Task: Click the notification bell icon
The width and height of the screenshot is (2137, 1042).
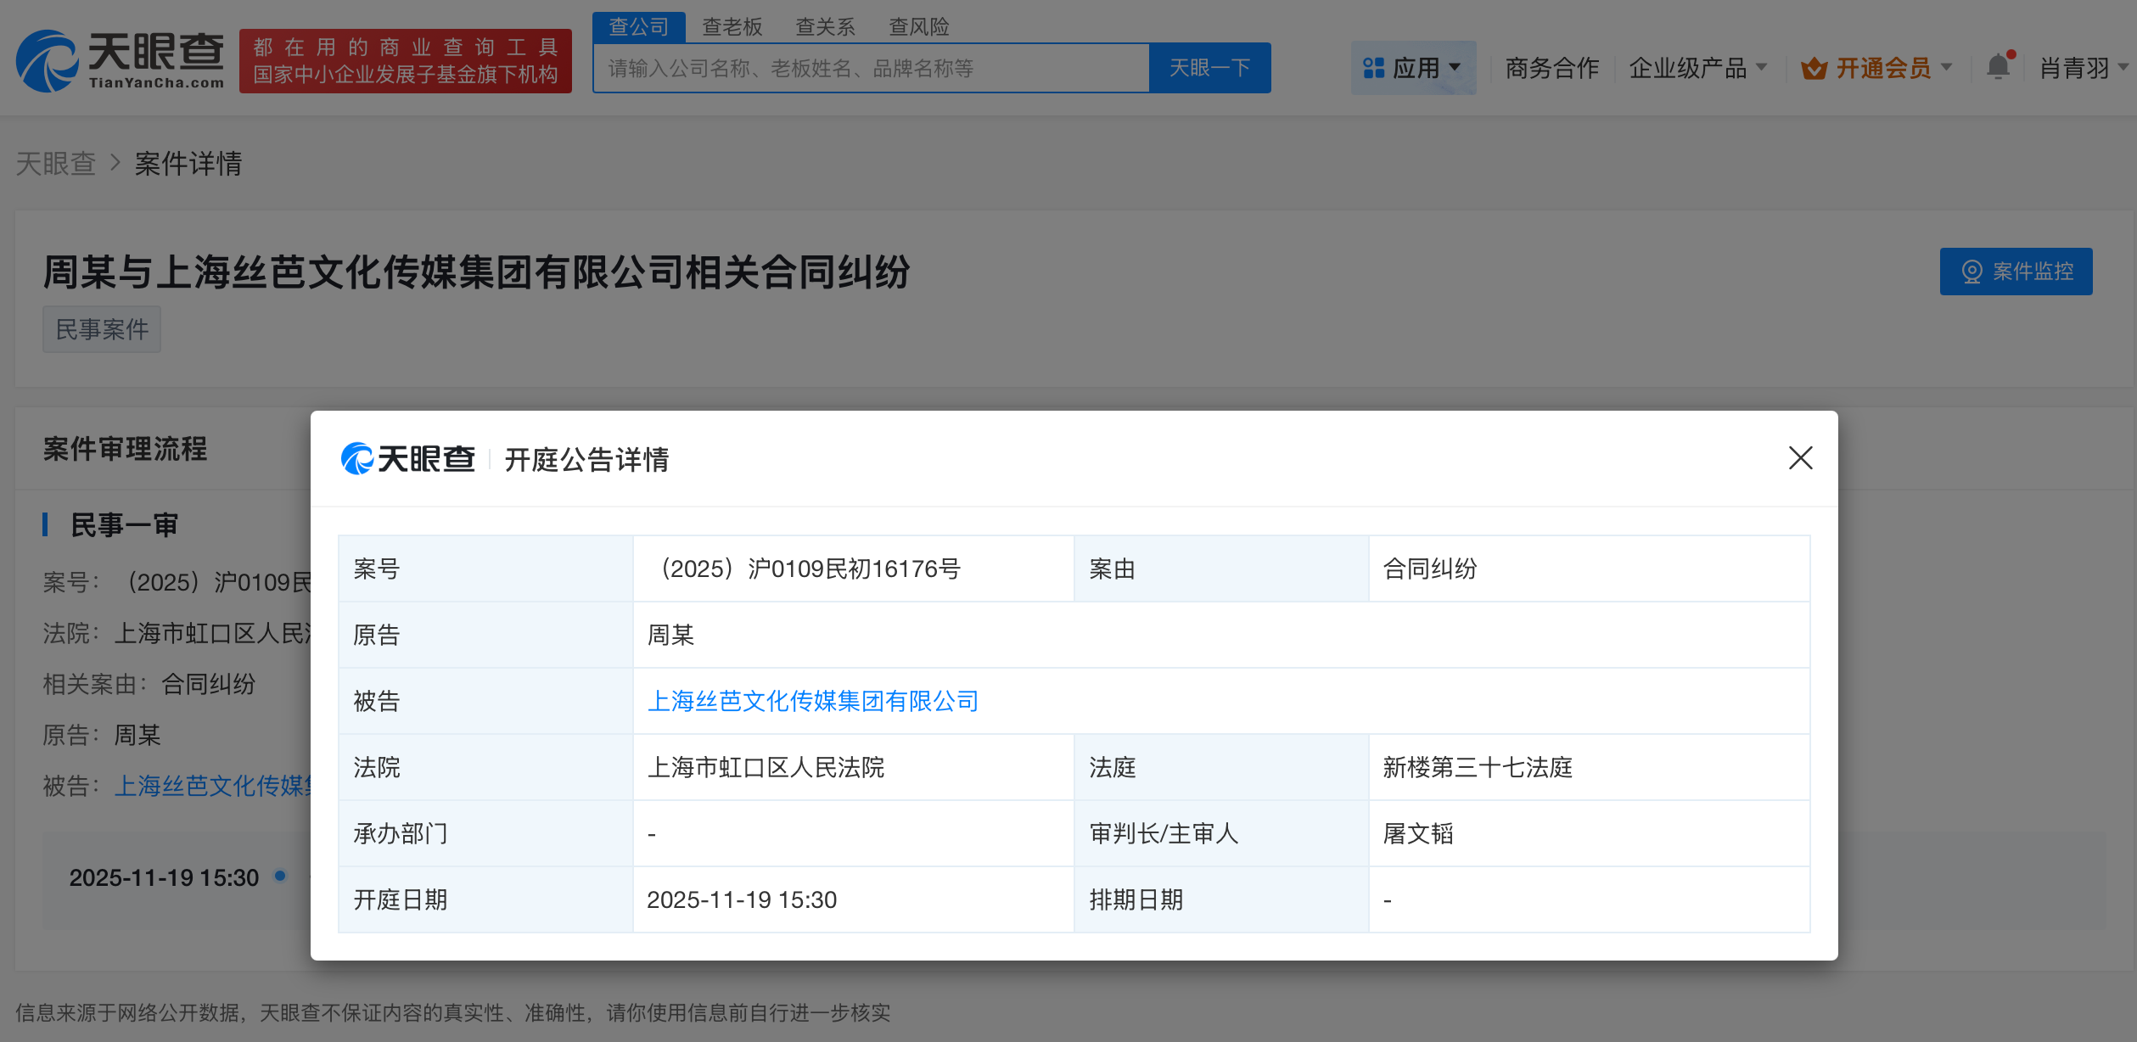Action: tap(1998, 66)
